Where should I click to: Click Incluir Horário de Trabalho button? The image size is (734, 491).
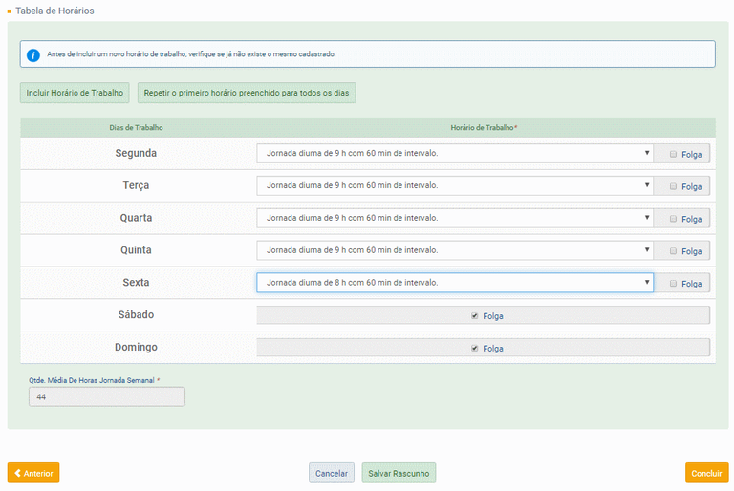click(x=76, y=93)
